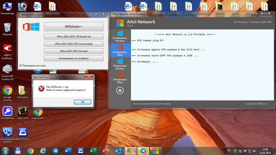Click the KMS server status text in AAct footer
The height and width of the screenshot is (155, 276).
click(x=152, y=104)
